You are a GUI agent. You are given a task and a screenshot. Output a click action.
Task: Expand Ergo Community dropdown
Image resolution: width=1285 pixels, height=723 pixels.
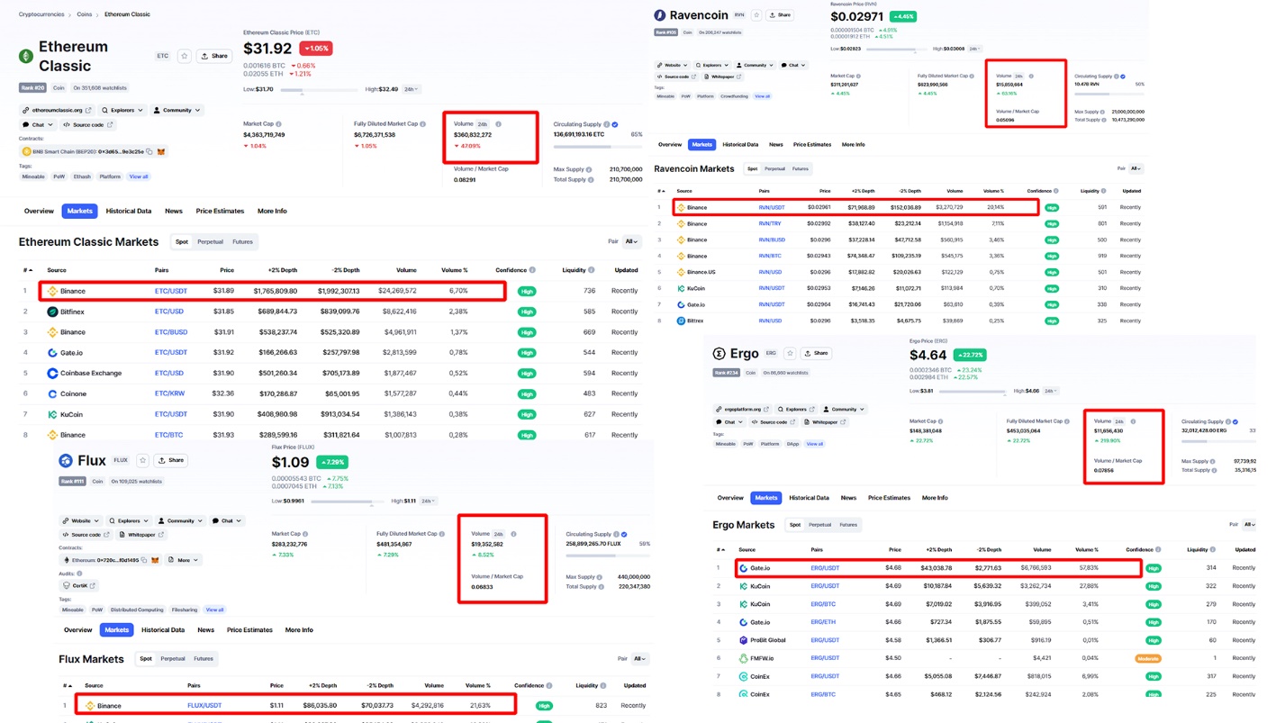pyautogui.click(x=844, y=409)
